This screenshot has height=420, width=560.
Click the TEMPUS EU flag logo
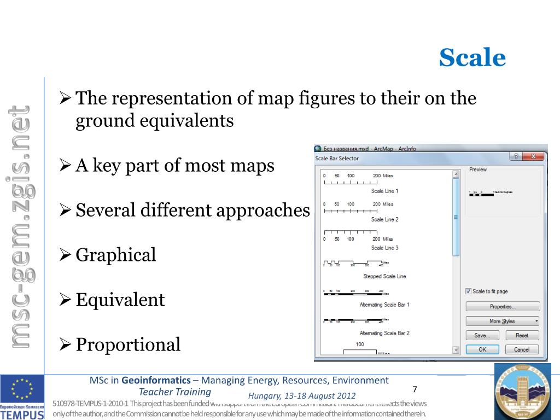22,397
